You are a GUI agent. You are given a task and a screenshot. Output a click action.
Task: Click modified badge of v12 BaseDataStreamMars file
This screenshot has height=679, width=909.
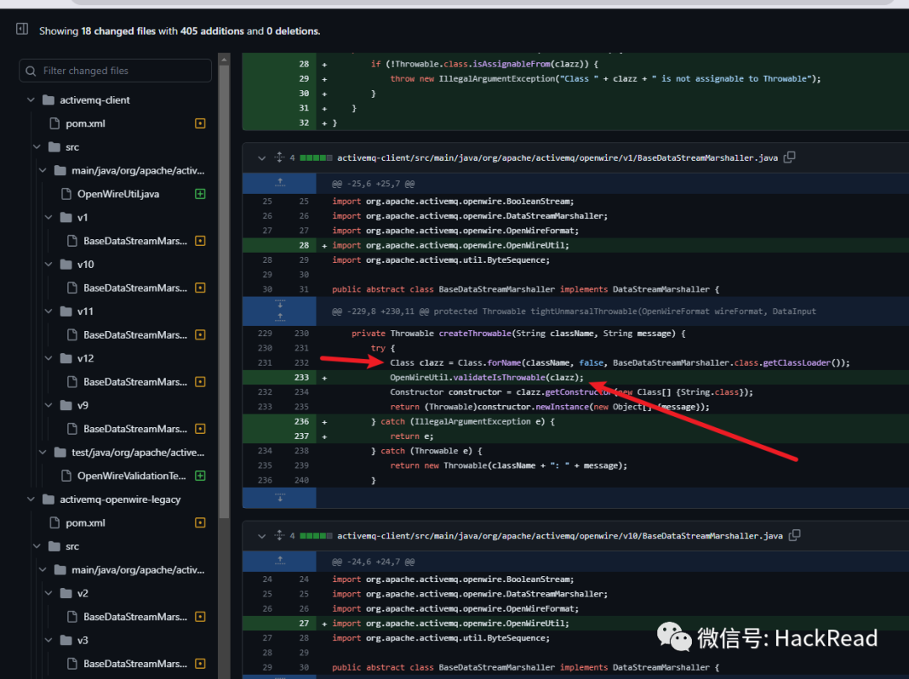click(200, 382)
